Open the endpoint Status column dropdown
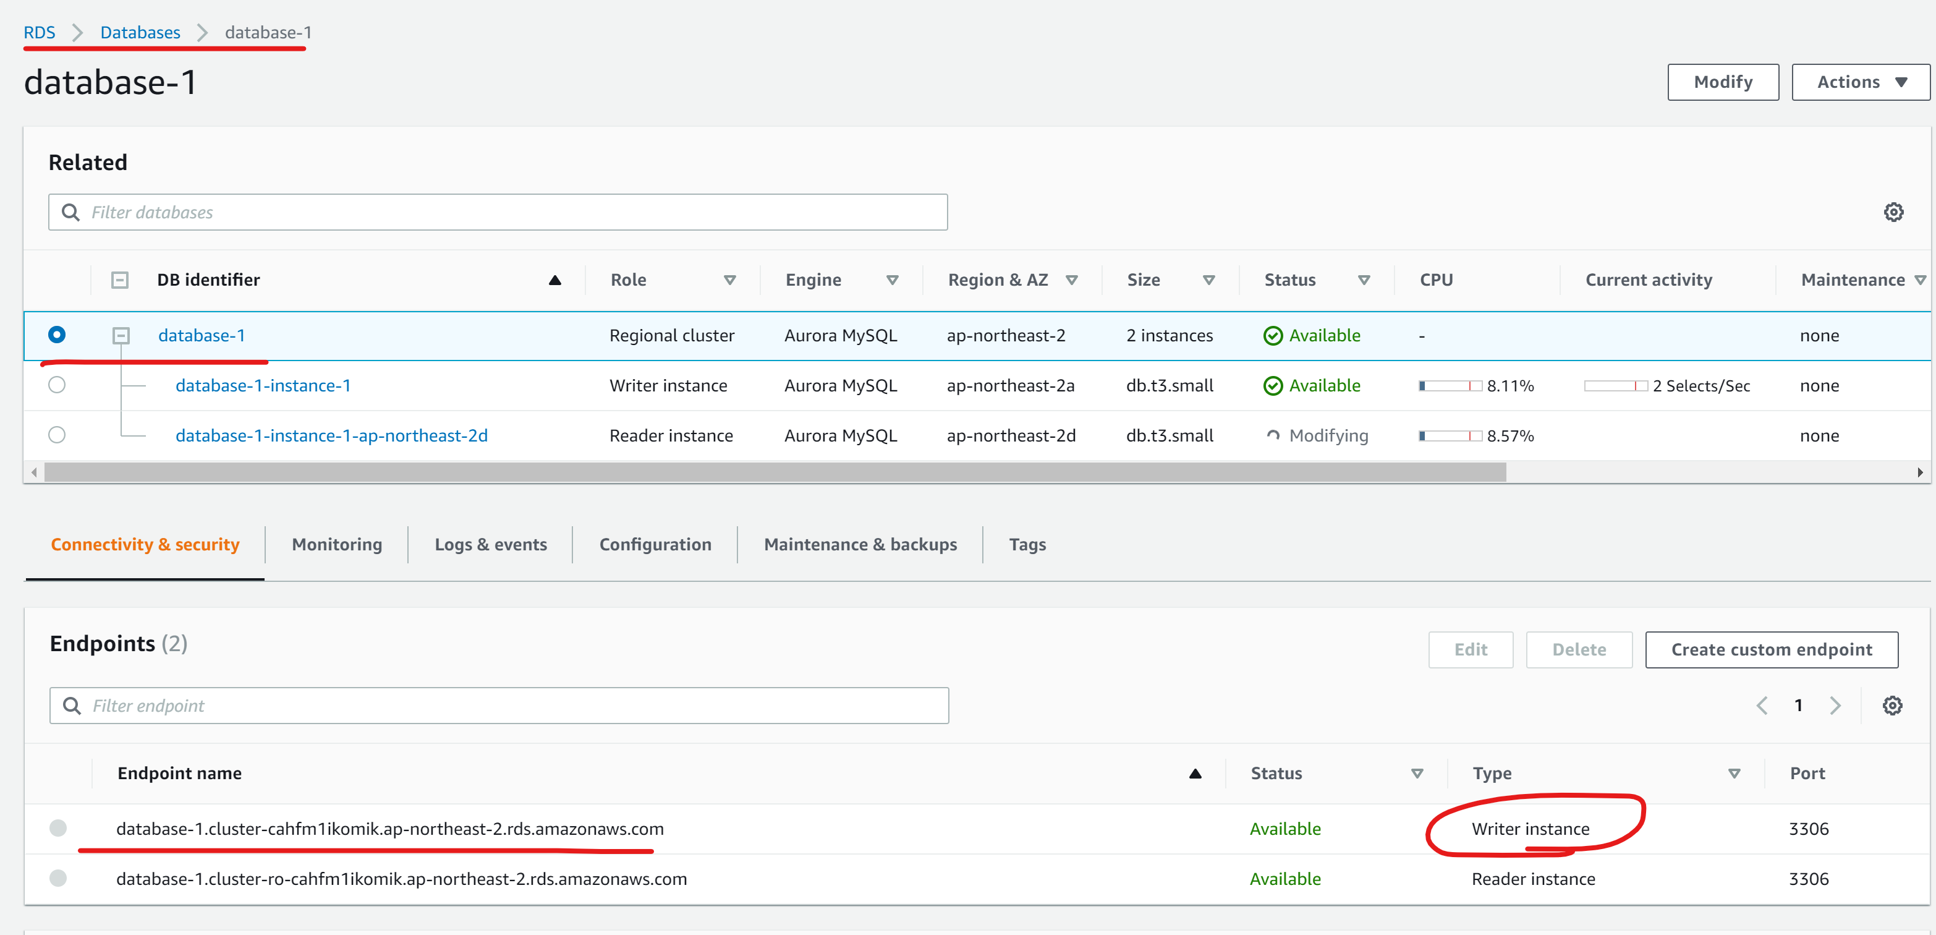This screenshot has width=1936, height=935. click(x=1417, y=774)
